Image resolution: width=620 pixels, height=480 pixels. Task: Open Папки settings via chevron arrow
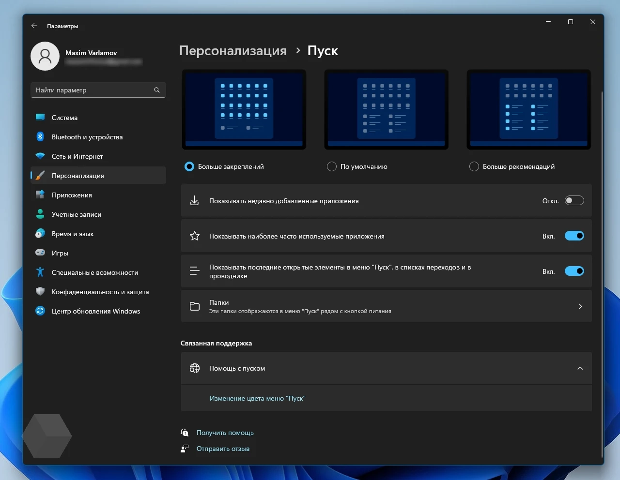580,306
